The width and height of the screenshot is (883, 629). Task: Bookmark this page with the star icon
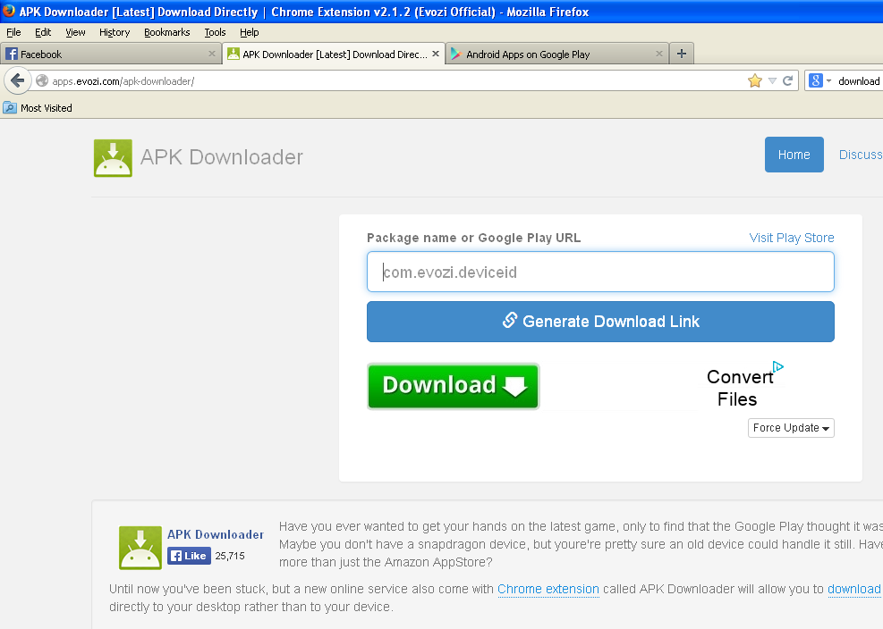(x=754, y=81)
